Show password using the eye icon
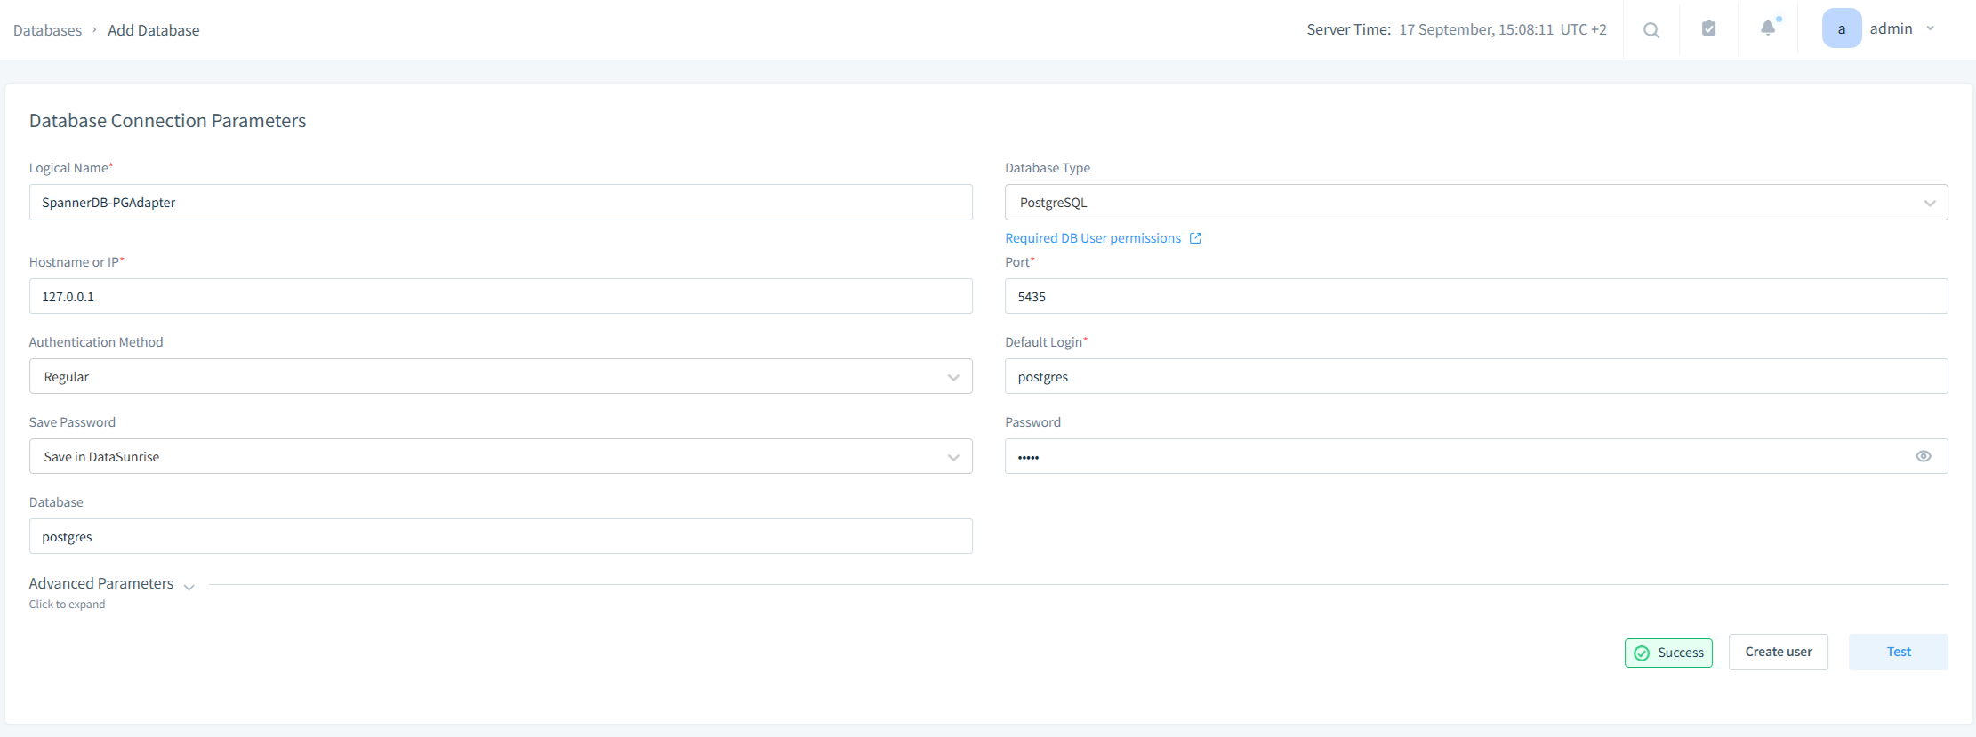The image size is (1976, 737). pyautogui.click(x=1924, y=456)
